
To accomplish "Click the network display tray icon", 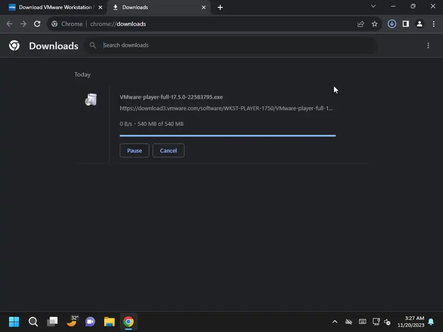I will click(x=376, y=322).
